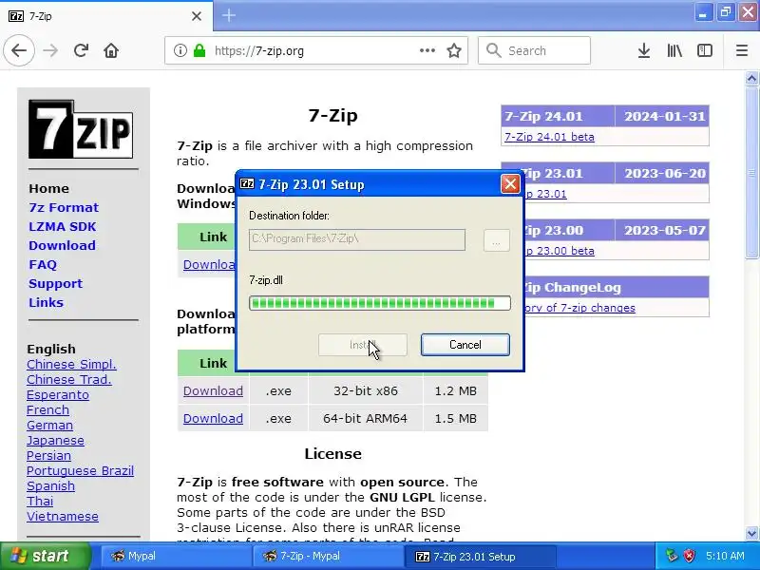Open the 7-Zip 24.01 beta link
This screenshot has height=570, width=760.
[549, 137]
